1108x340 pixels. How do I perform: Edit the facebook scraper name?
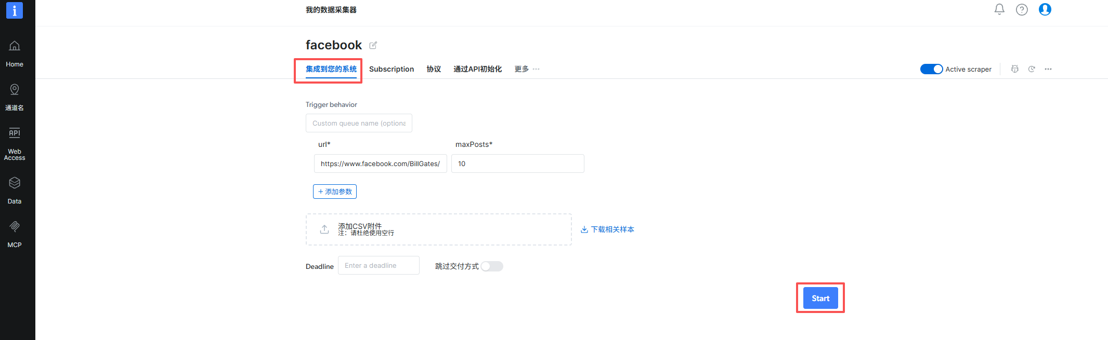pyautogui.click(x=373, y=45)
